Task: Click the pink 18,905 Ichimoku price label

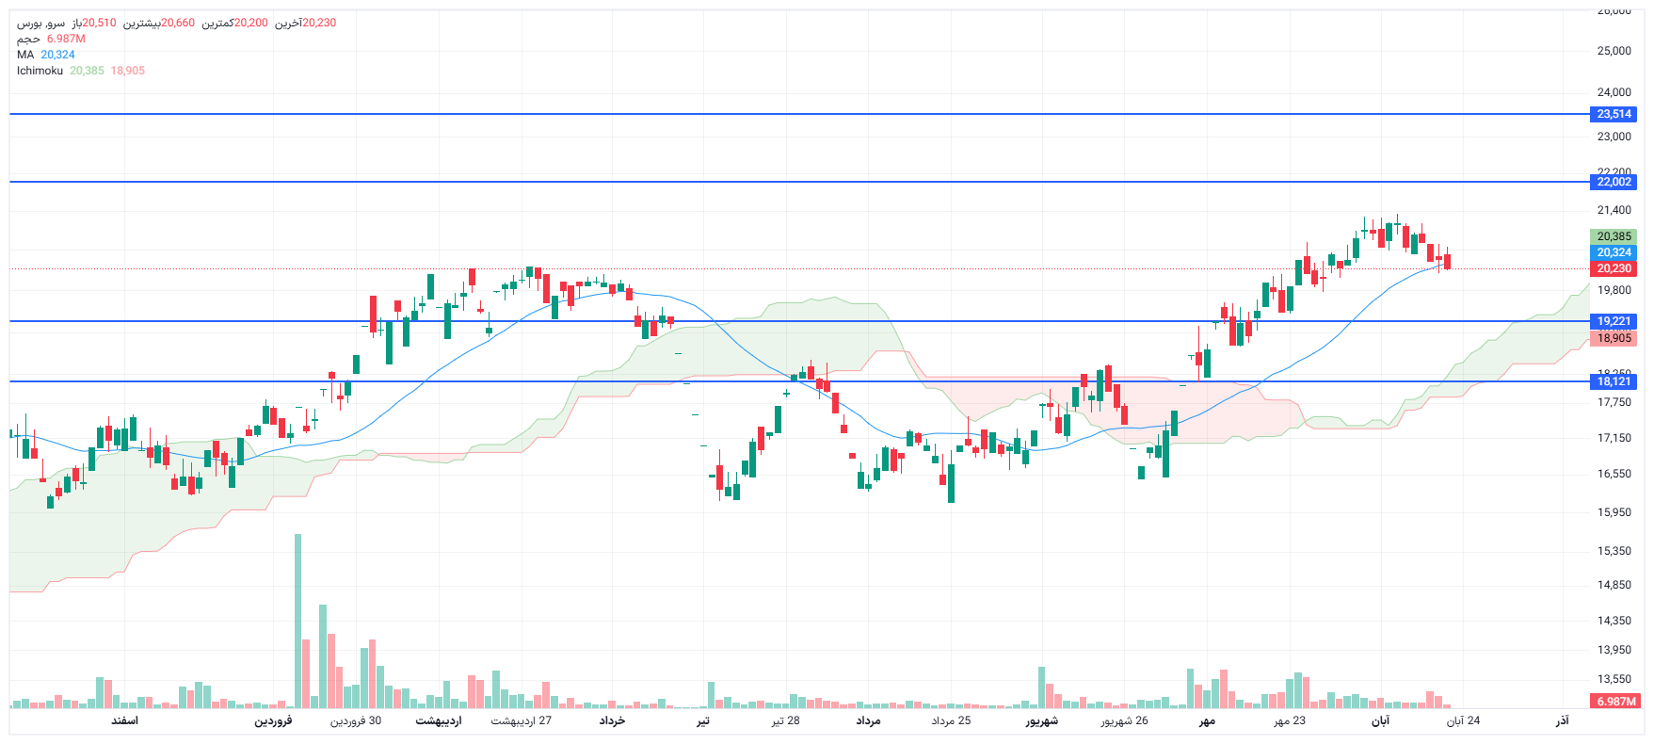Action: (1614, 338)
